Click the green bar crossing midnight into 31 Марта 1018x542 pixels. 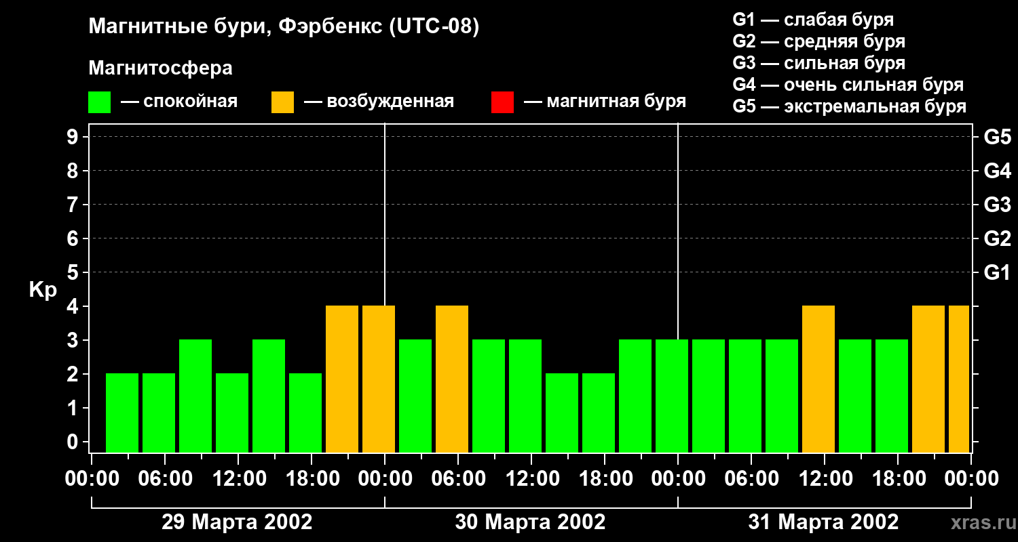(x=672, y=396)
